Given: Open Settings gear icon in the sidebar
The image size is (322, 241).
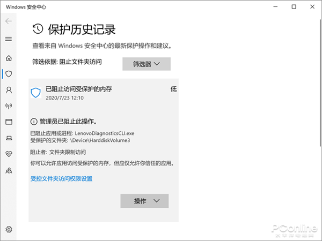Looking at the screenshot, I should (x=9, y=229).
